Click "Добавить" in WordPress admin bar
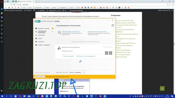Image resolution: width=175 pixels, height=98 pixels. pos(41,10)
